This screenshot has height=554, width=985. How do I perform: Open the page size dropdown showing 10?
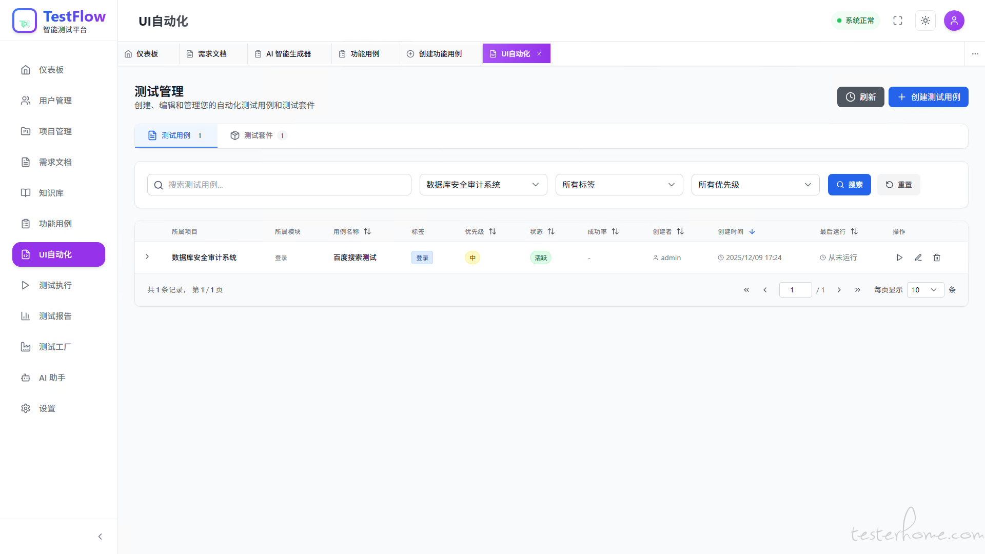(x=925, y=290)
